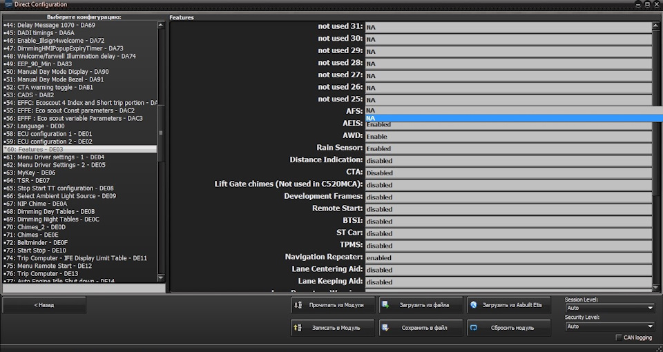Click Сбросить модуль button
This screenshot has height=352, width=663.
509,327
